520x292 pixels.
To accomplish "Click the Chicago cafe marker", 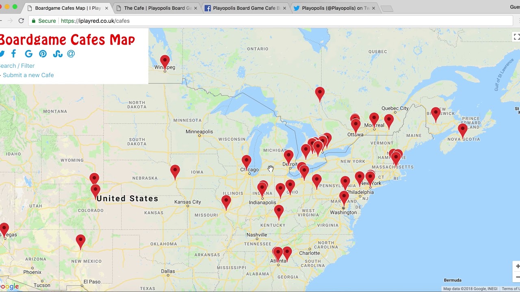I will (x=247, y=163).
